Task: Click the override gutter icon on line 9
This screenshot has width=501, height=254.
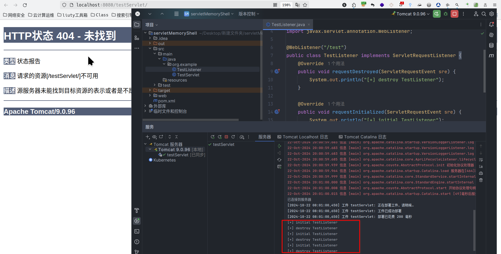Action: click(x=277, y=71)
